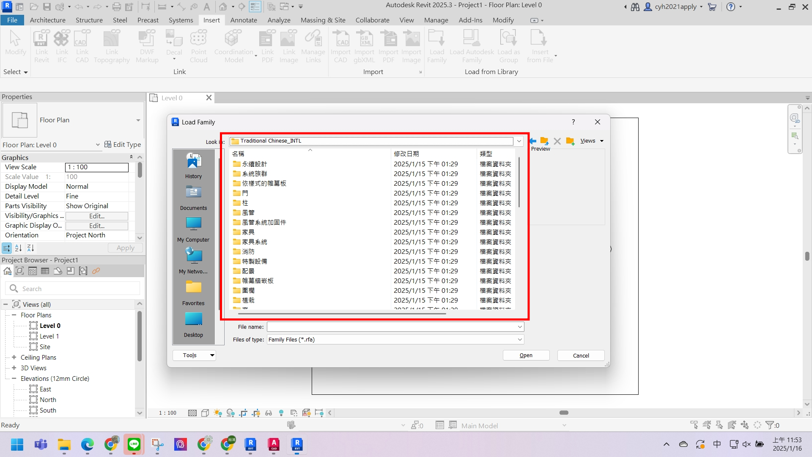
Task: Click the Reveal Hidden Elements lightbulb icon
Action: pyautogui.click(x=281, y=413)
